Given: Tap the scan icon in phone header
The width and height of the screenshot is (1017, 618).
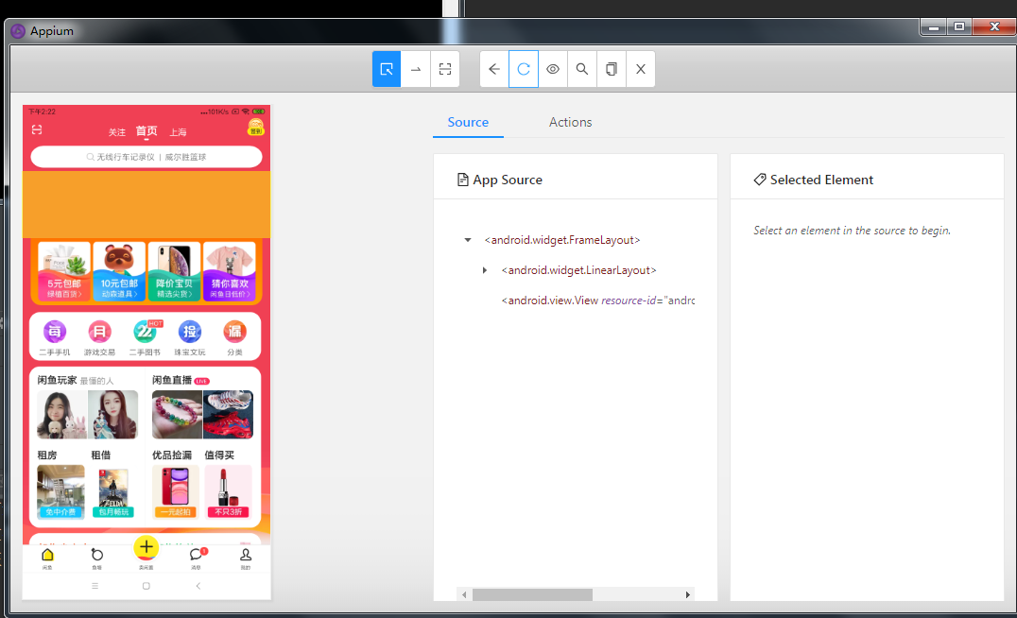Looking at the screenshot, I should pyautogui.click(x=37, y=129).
